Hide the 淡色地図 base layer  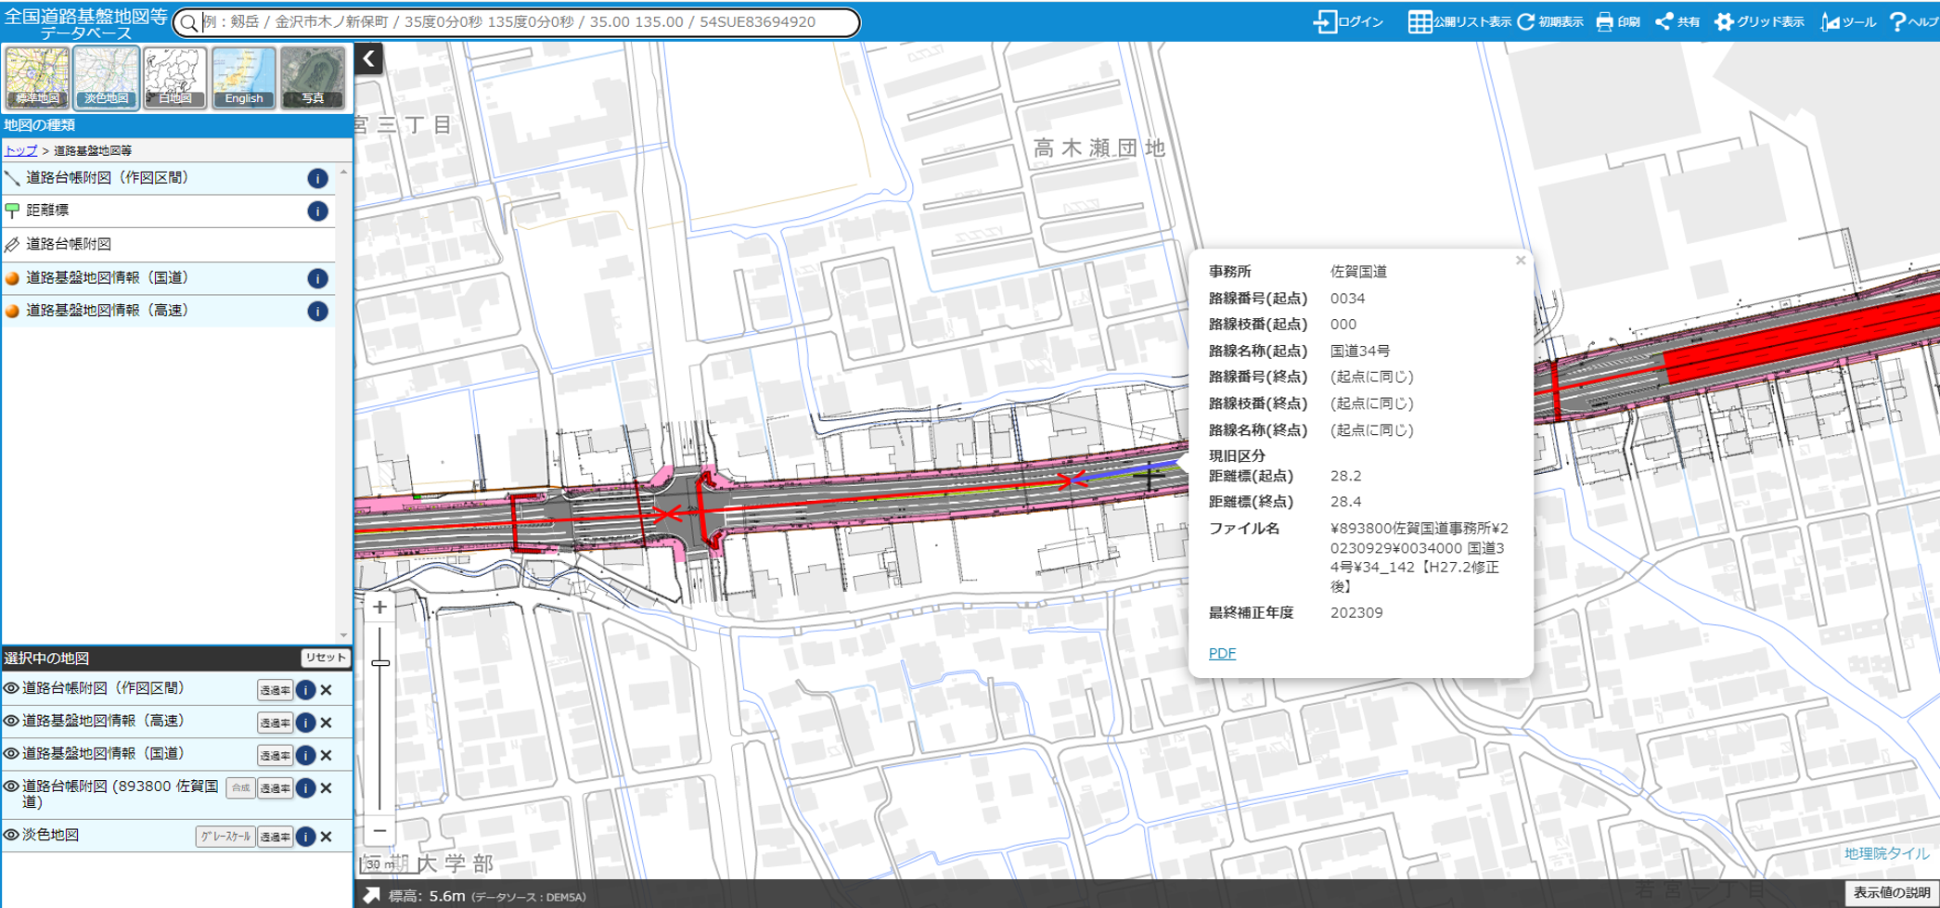(13, 834)
